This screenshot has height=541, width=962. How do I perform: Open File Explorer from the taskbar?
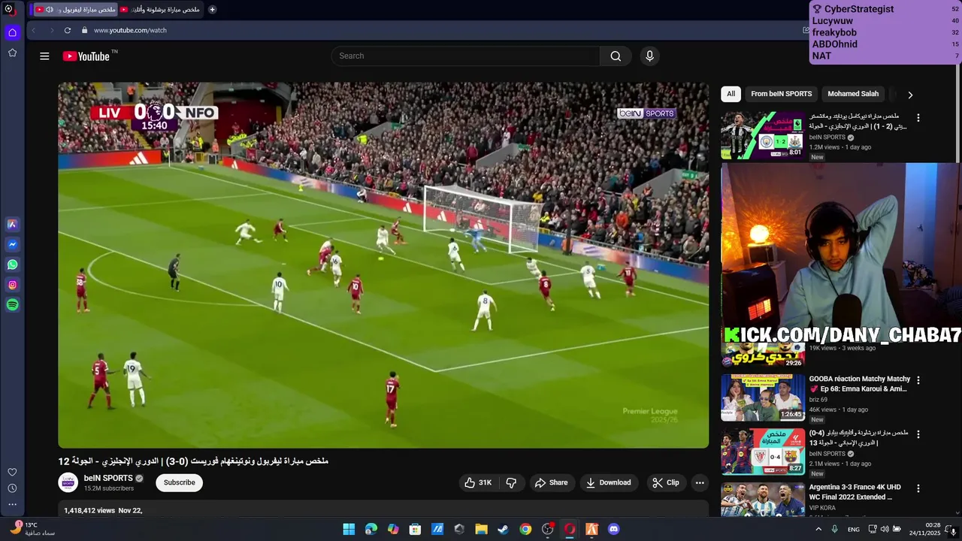(481, 529)
